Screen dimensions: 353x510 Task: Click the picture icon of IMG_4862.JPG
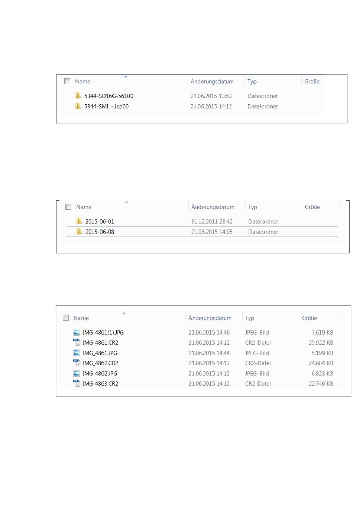pyautogui.click(x=77, y=373)
